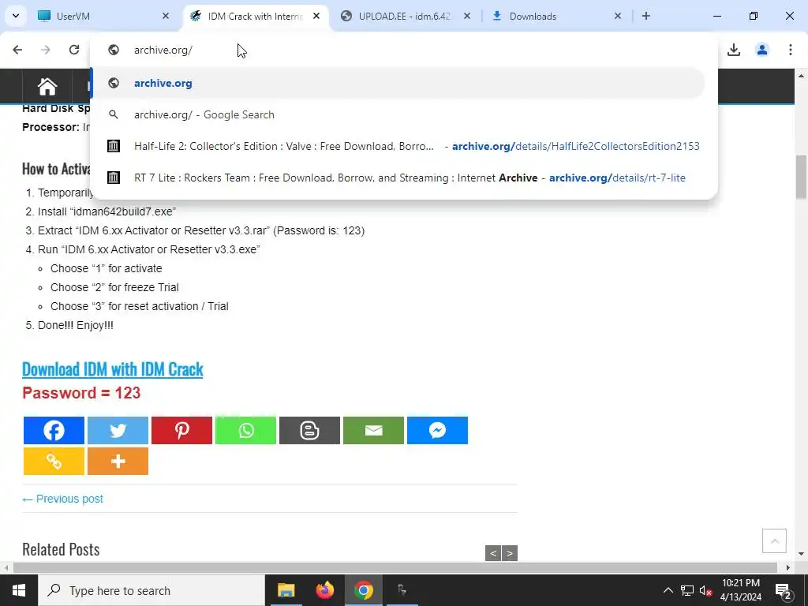Click the Password = 123 text
Viewport: 808px width, 606px height.
click(x=81, y=393)
